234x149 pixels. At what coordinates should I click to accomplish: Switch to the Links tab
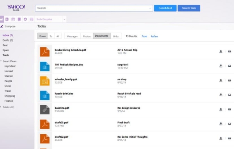pyautogui.click(x=116, y=36)
